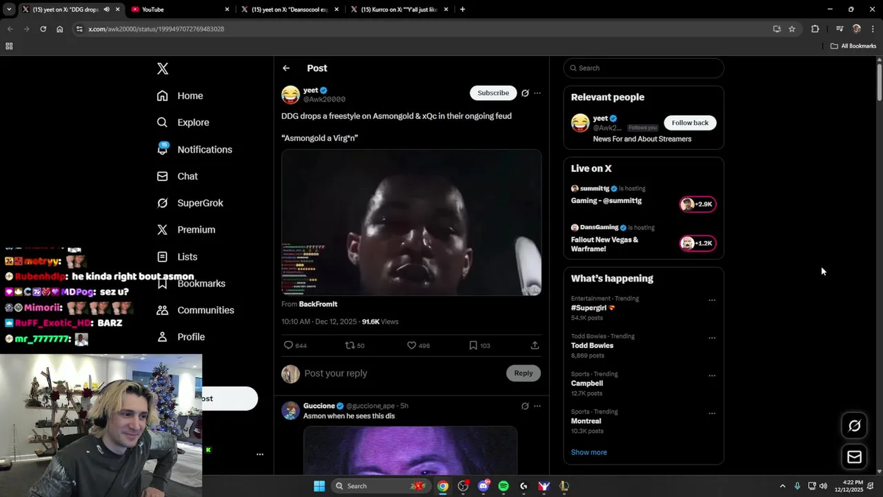Switch to the YouTube browser tab

pos(181,10)
